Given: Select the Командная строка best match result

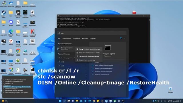Looking at the screenshot, I should [66, 49].
